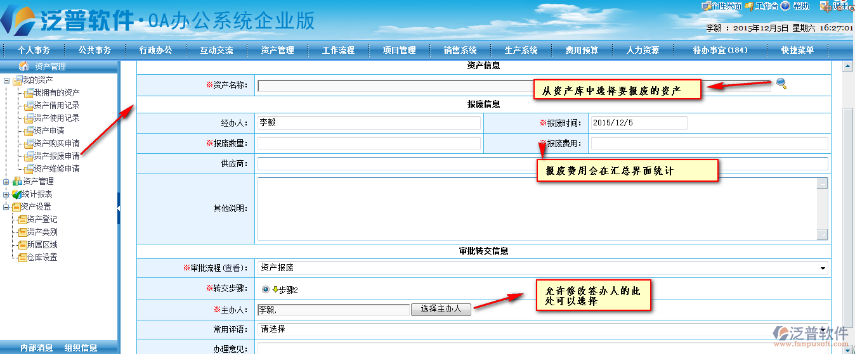The height and width of the screenshot is (354, 855).
Task: Click the icon next to 我拥有的资产
Action: tap(29, 93)
